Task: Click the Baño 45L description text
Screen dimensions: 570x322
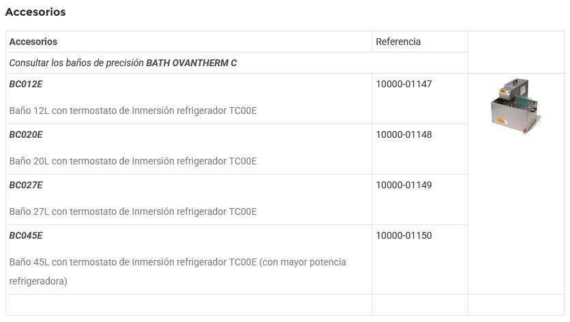Action: click(177, 262)
